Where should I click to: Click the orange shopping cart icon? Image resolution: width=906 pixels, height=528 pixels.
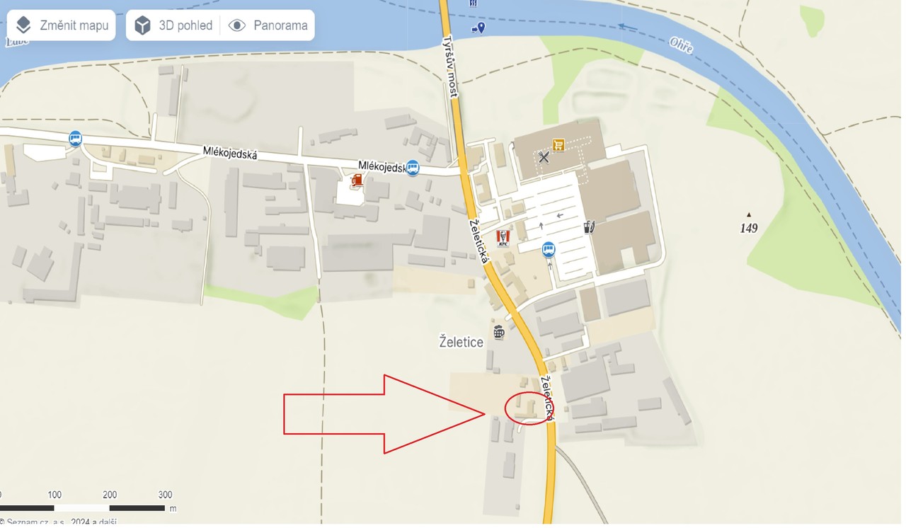pos(558,144)
